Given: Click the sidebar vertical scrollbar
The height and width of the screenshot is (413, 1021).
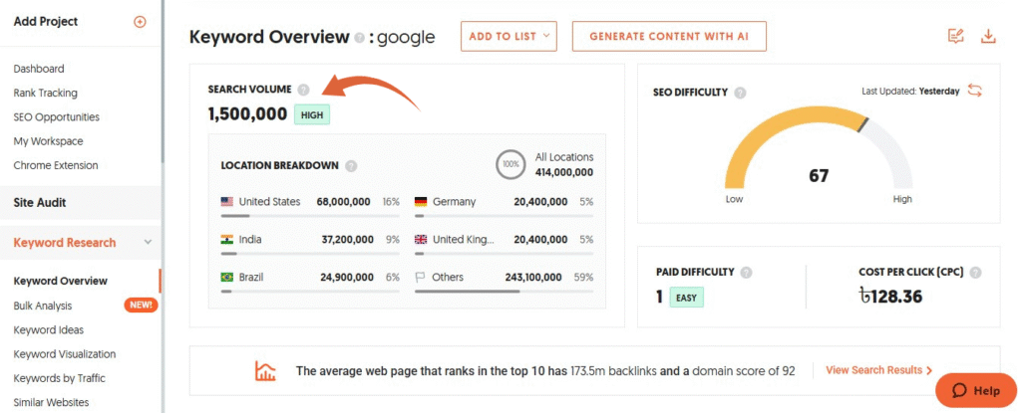Looking at the screenshot, I should (162, 82).
